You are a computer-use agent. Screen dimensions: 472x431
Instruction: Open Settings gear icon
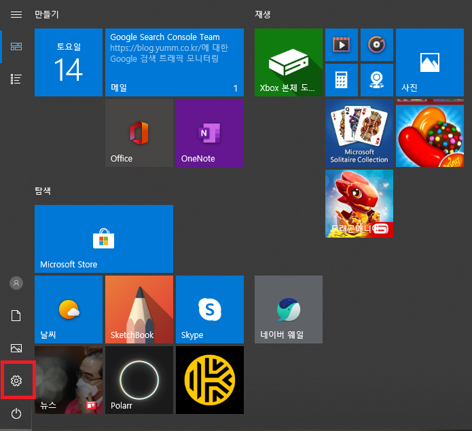coord(16,381)
